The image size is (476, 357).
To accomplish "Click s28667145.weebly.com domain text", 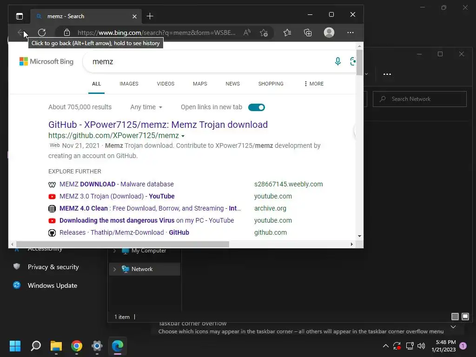I will [x=288, y=184].
